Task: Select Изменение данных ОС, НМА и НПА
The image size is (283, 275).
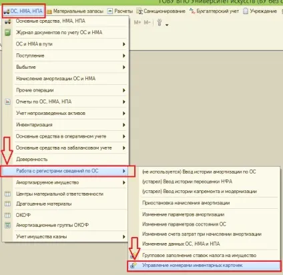Action: pyautogui.click(x=181, y=244)
